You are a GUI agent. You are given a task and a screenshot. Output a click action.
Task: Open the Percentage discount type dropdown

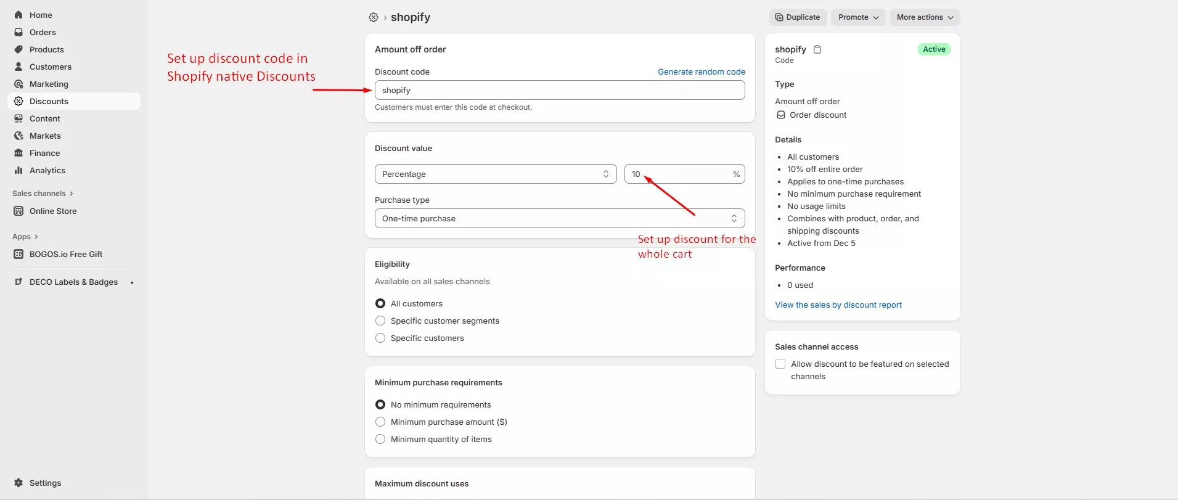point(496,174)
